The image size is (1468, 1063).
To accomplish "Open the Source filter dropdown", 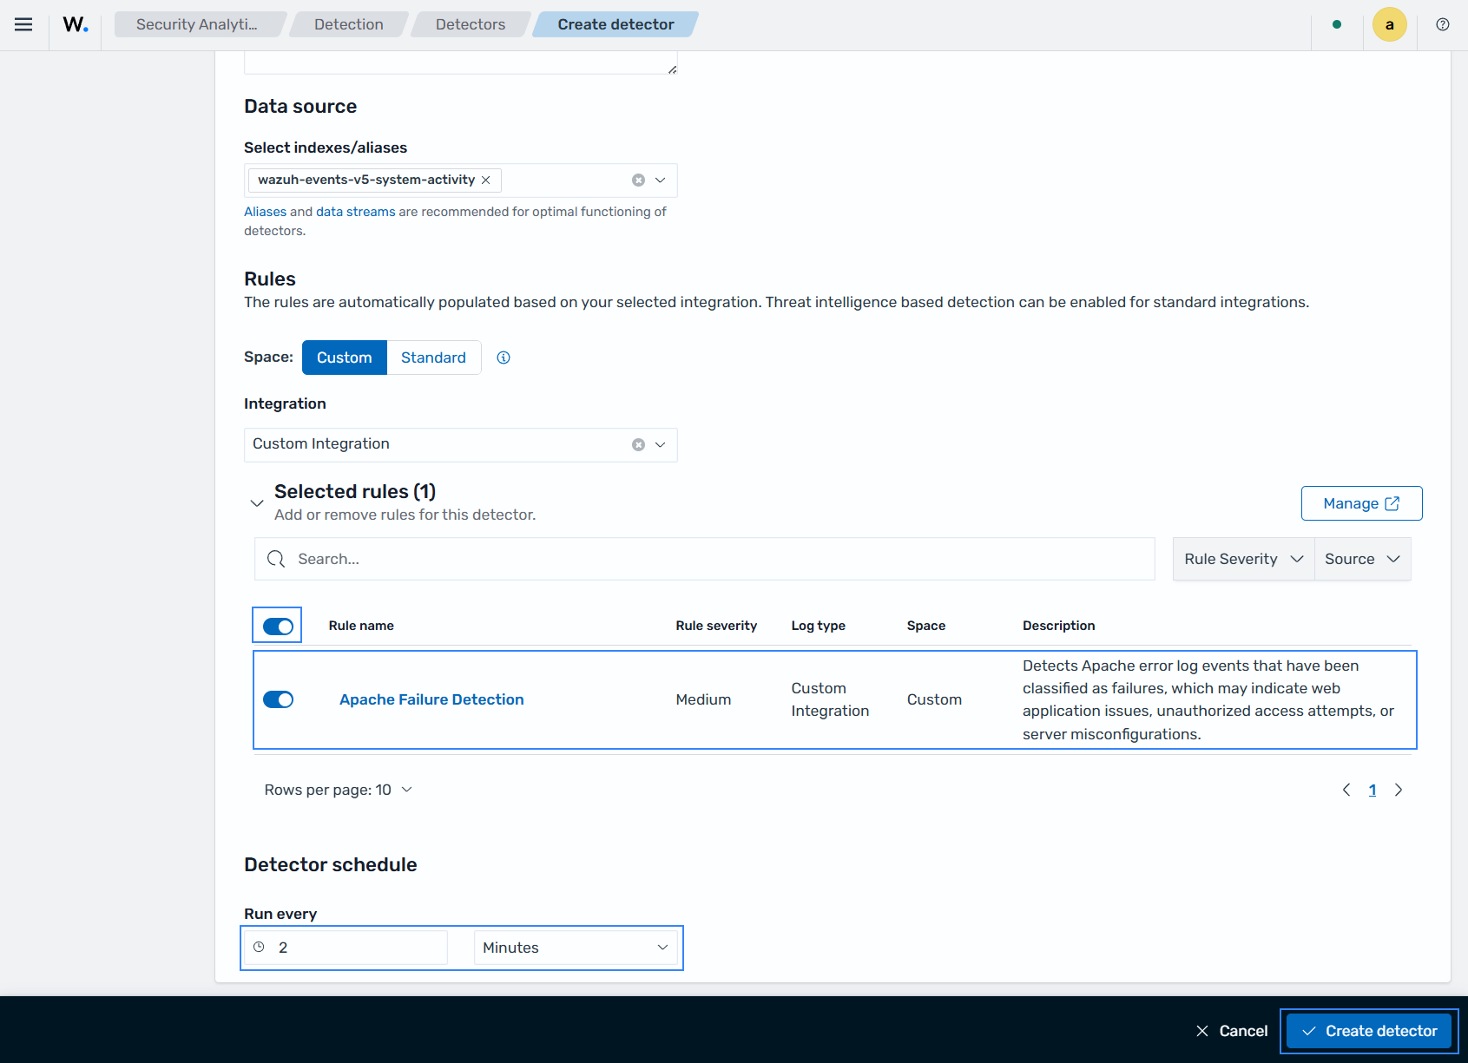I will pyautogui.click(x=1362, y=559).
